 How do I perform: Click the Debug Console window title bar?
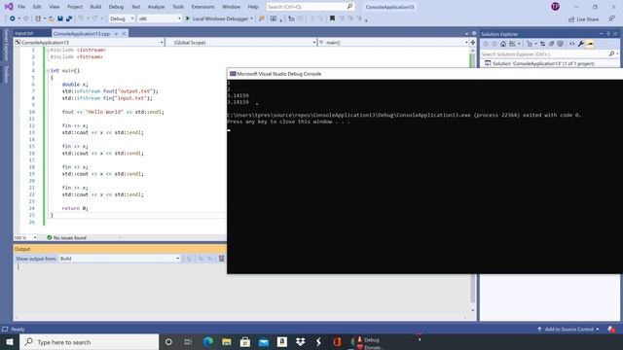coord(424,74)
